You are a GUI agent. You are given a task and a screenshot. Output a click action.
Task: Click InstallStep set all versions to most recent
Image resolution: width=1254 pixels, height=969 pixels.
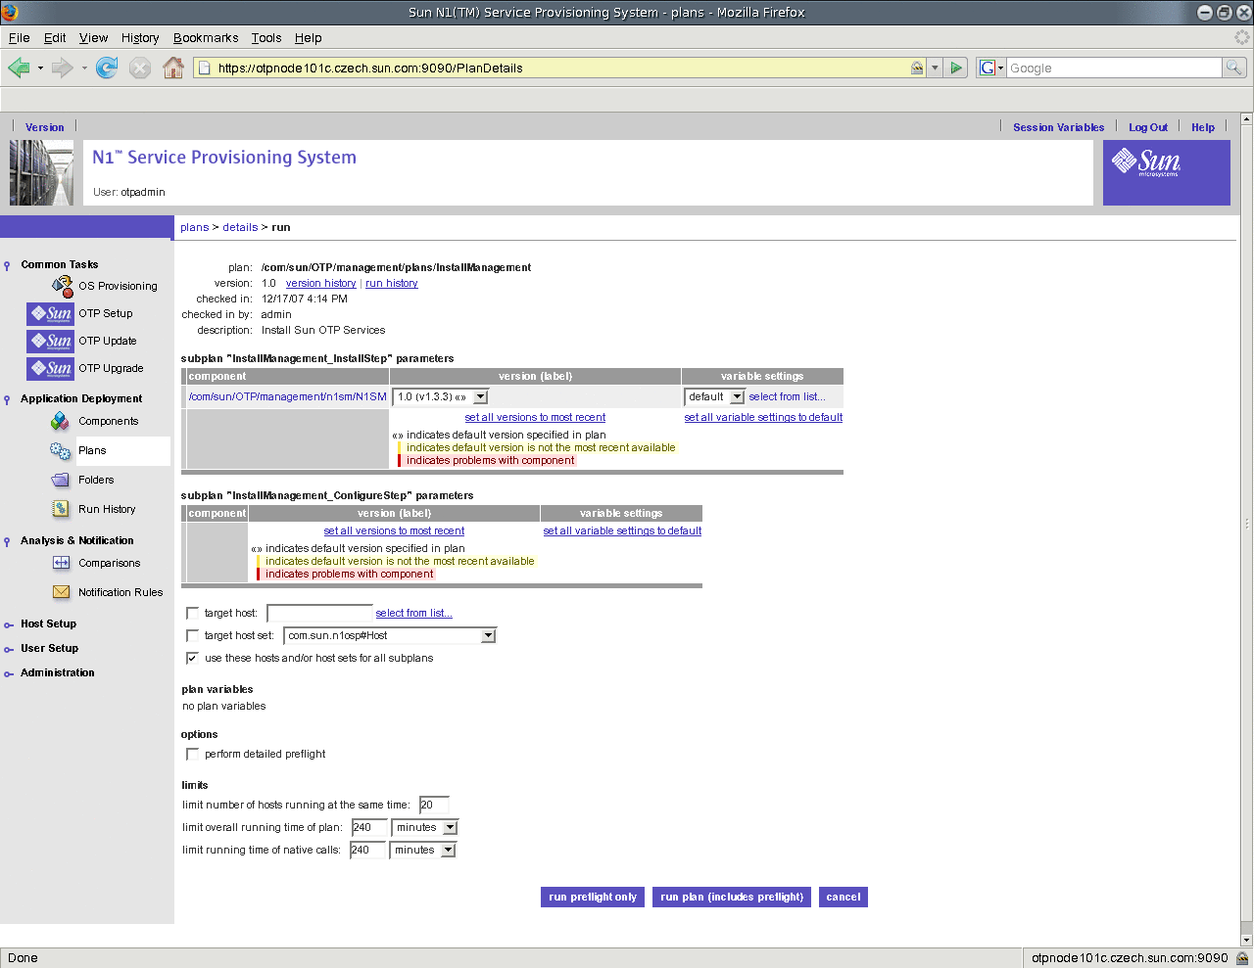[535, 417]
